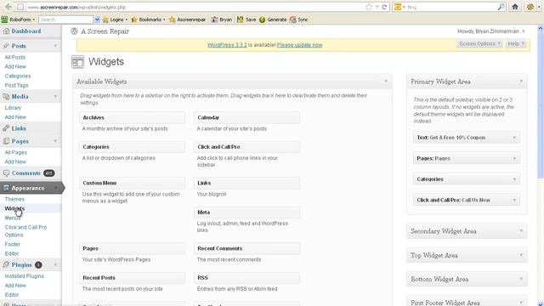
Task: Click the RoboForm Sync button
Action: (299, 20)
